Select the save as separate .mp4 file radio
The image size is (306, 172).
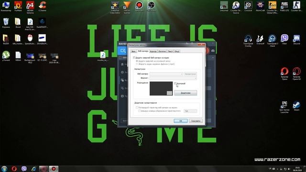tap(137, 64)
